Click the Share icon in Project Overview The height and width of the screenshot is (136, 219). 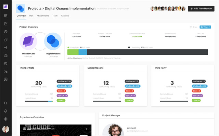[x=191, y=27]
